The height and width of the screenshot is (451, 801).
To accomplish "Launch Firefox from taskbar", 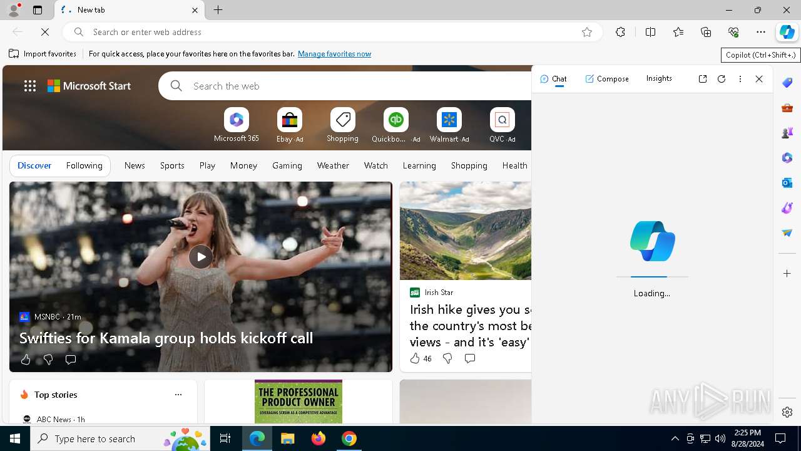I will tap(319, 438).
